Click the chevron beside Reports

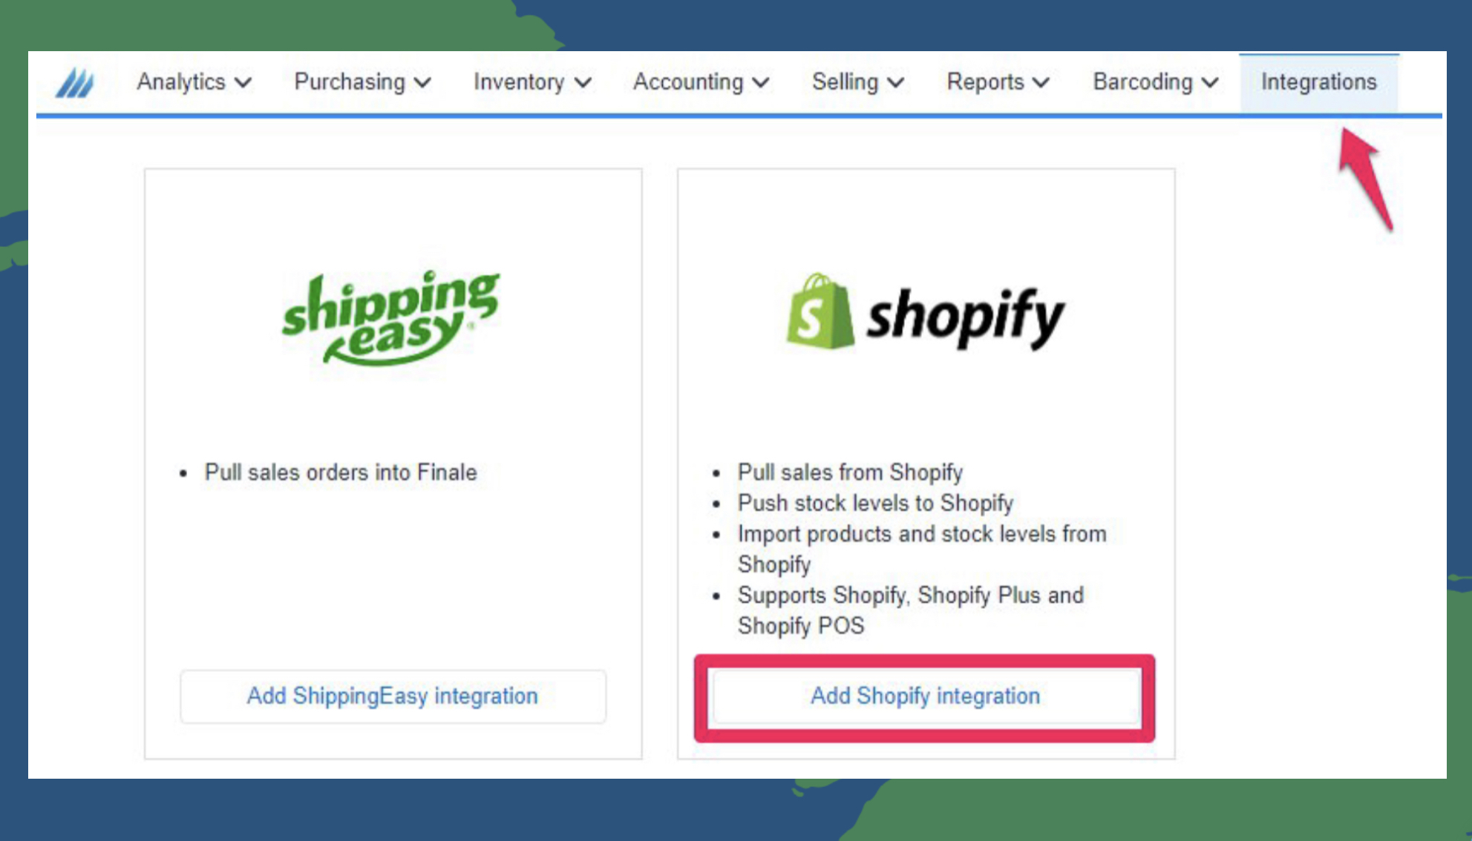click(1041, 83)
